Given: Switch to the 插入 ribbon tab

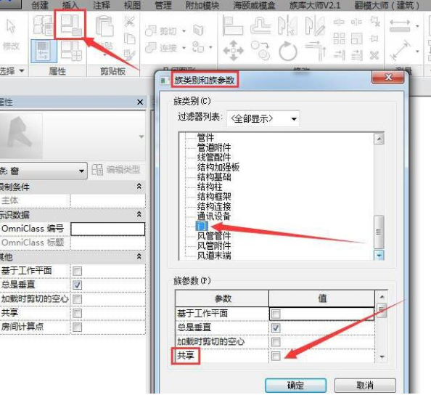Looking at the screenshot, I should (x=70, y=5).
